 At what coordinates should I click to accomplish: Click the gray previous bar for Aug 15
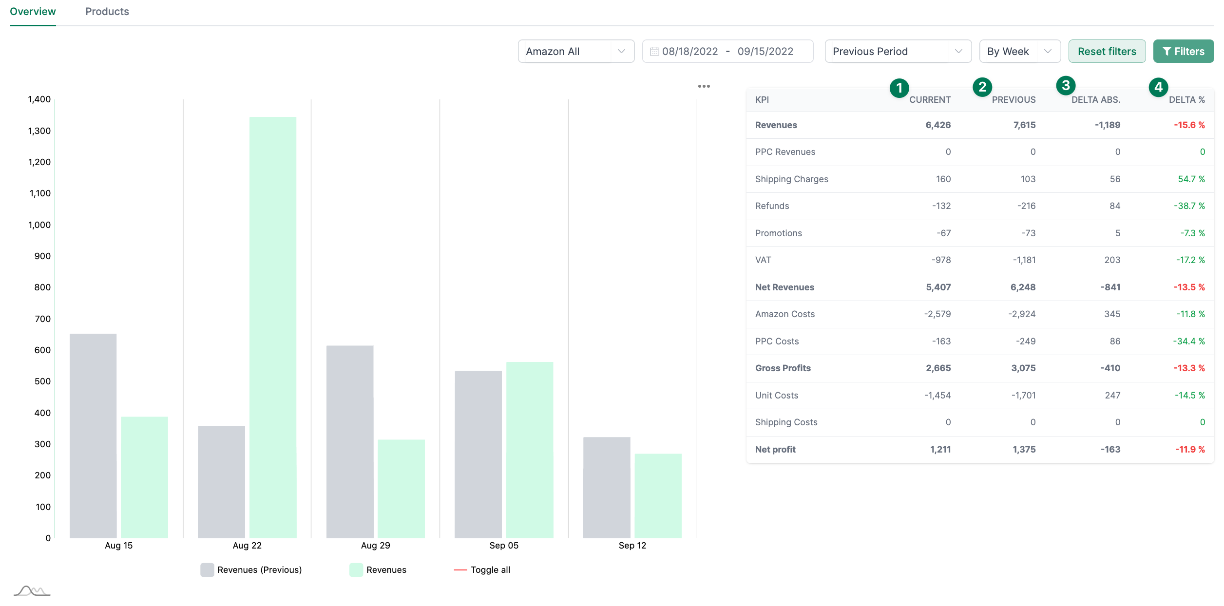click(93, 436)
